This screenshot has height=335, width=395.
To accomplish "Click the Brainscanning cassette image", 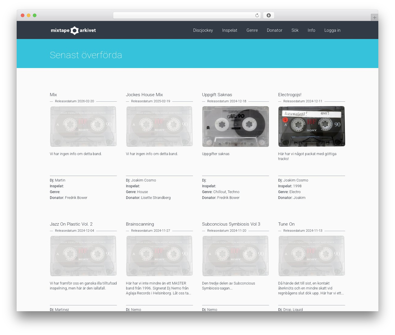I will pos(159,256).
